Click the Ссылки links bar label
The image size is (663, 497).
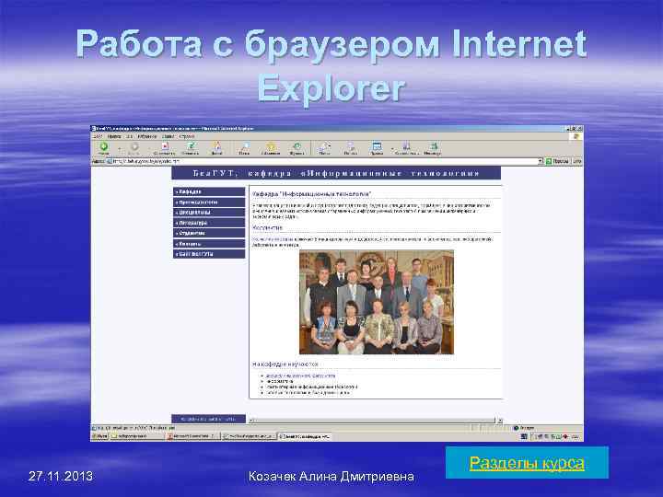[x=577, y=161]
